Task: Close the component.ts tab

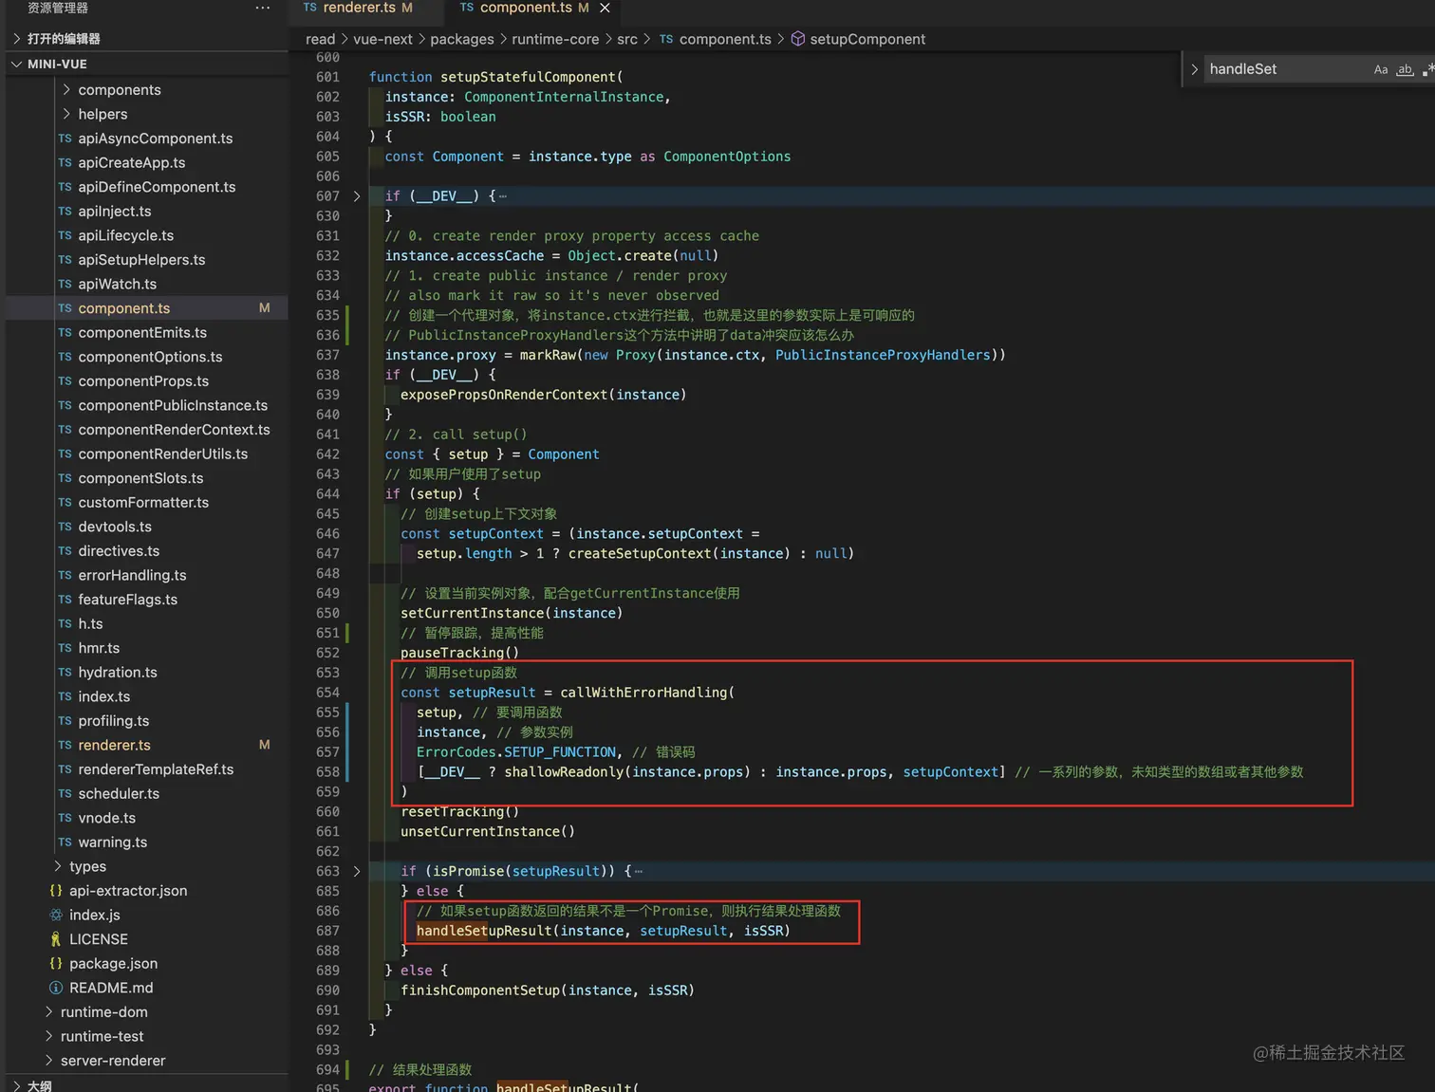Action: (x=605, y=8)
